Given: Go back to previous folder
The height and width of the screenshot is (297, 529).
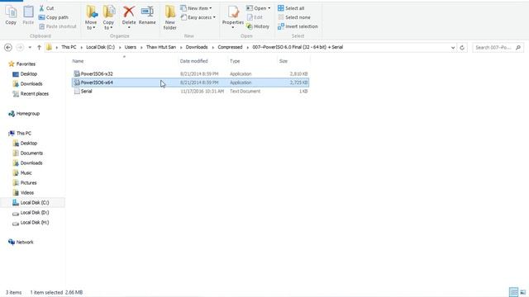Looking at the screenshot, I should 8,48.
